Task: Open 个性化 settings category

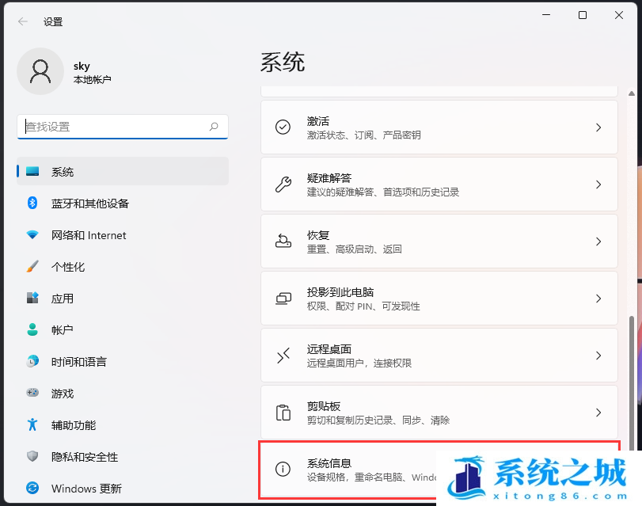Action: pos(123,266)
